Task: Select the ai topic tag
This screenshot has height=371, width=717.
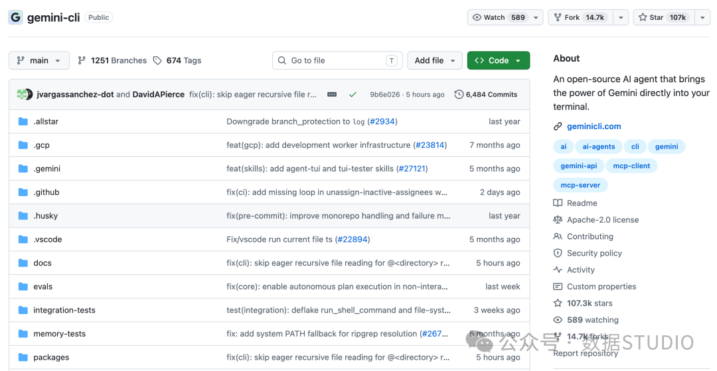Action: coord(564,146)
